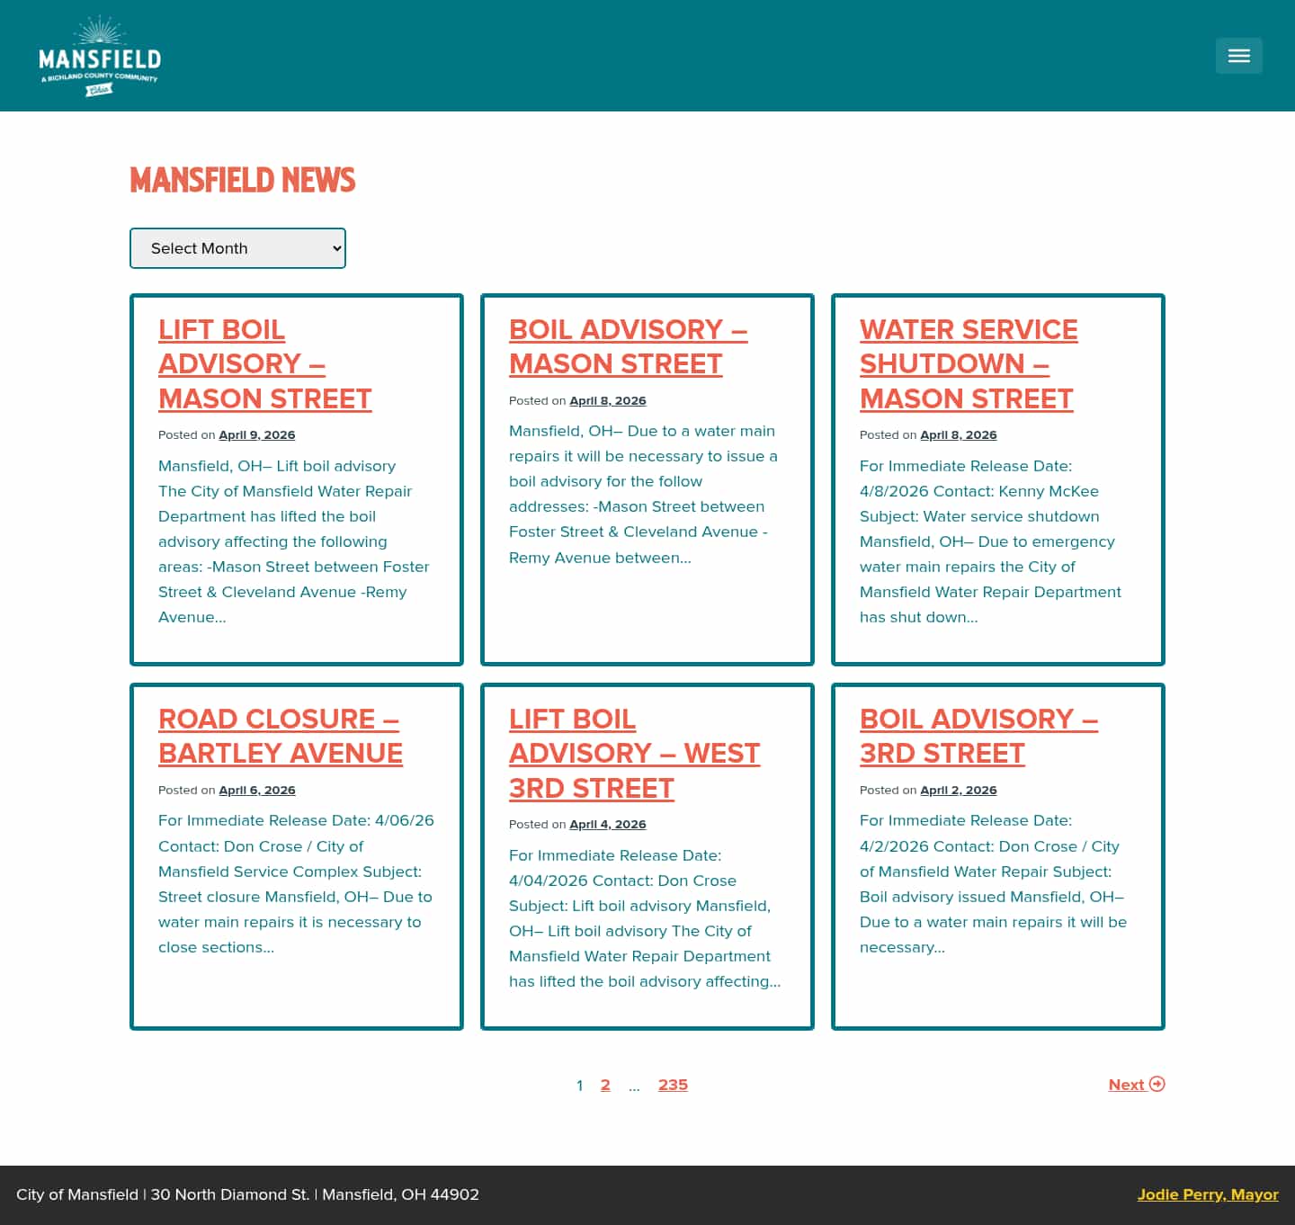Click the Mansfield city logo
The image size is (1295, 1225).
pyautogui.click(x=99, y=55)
